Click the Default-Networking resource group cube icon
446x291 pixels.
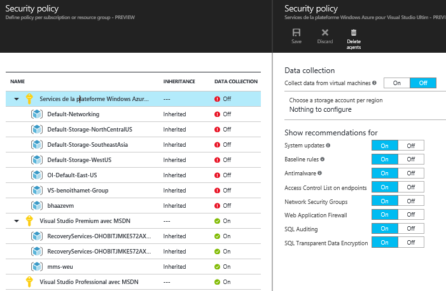[37, 114]
